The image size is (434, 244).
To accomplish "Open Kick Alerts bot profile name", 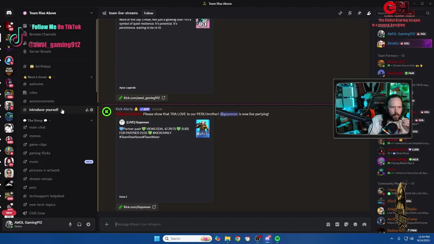I will [124, 109].
